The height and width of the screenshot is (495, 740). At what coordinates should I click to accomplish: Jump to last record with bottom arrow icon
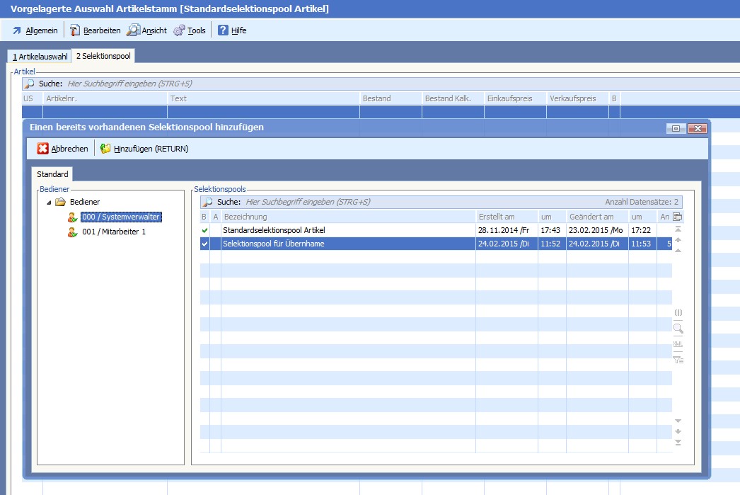pos(678,443)
